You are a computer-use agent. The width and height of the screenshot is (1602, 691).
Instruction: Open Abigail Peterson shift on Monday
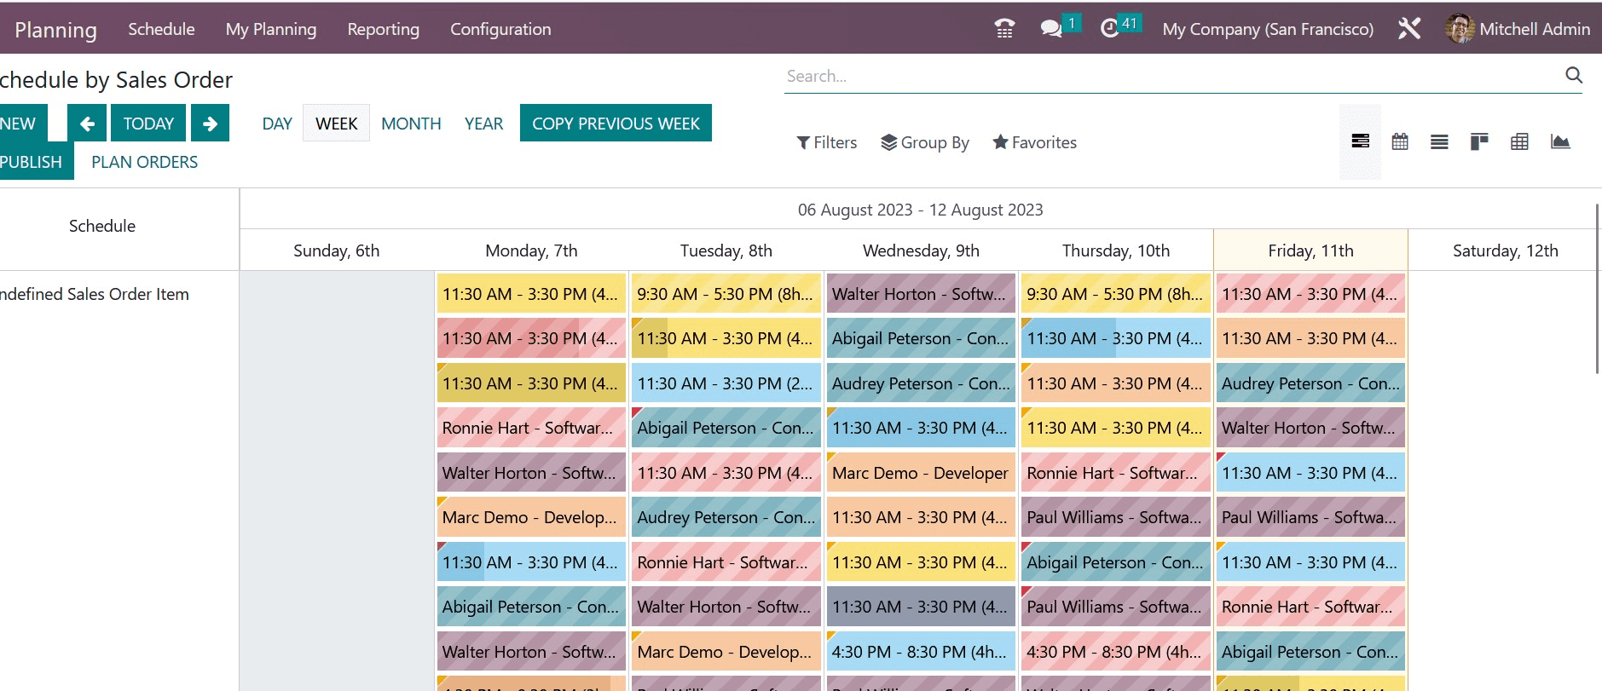click(531, 607)
